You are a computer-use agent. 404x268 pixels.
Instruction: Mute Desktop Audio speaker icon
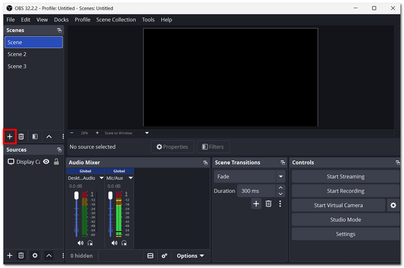[80, 243]
